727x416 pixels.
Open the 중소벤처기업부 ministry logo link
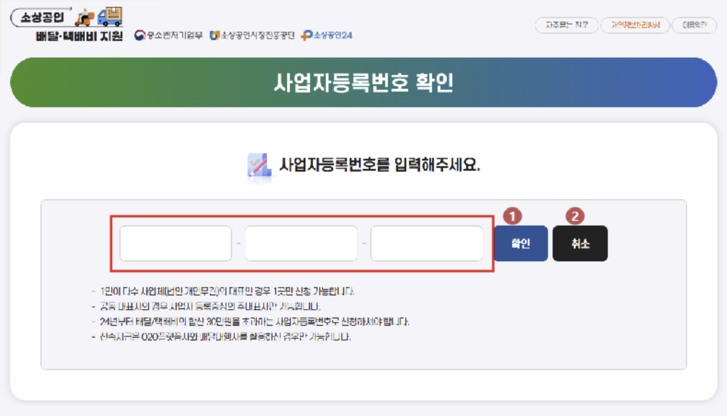point(168,35)
